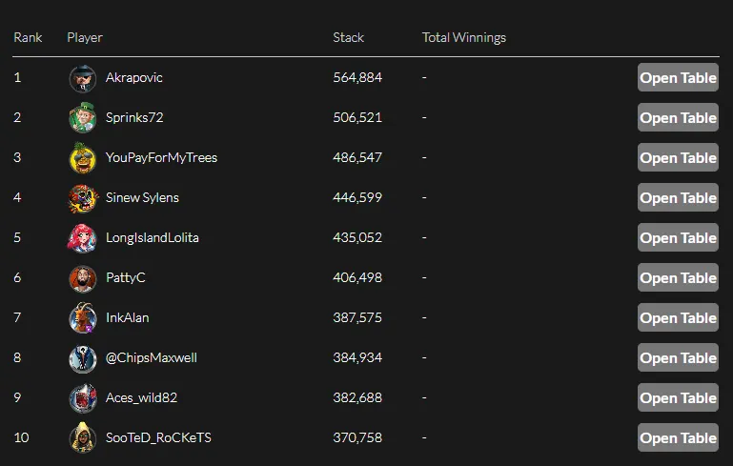733x466 pixels.
Task: Click PattyC's bearded avatar icon
Action: [x=83, y=278]
